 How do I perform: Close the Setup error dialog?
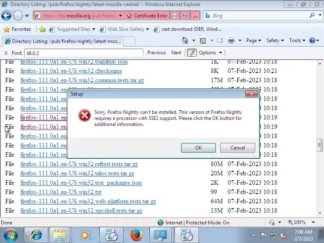pyautogui.click(x=252, y=94)
